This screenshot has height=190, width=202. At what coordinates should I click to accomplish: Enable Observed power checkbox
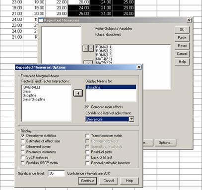point(23,146)
